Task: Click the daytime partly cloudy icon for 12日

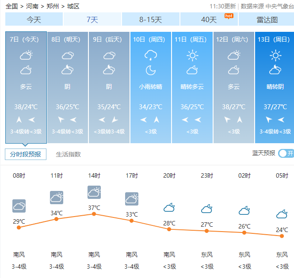Action: click(234, 55)
